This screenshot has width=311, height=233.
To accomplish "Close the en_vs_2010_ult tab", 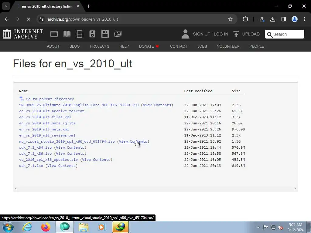I will 78,6.
